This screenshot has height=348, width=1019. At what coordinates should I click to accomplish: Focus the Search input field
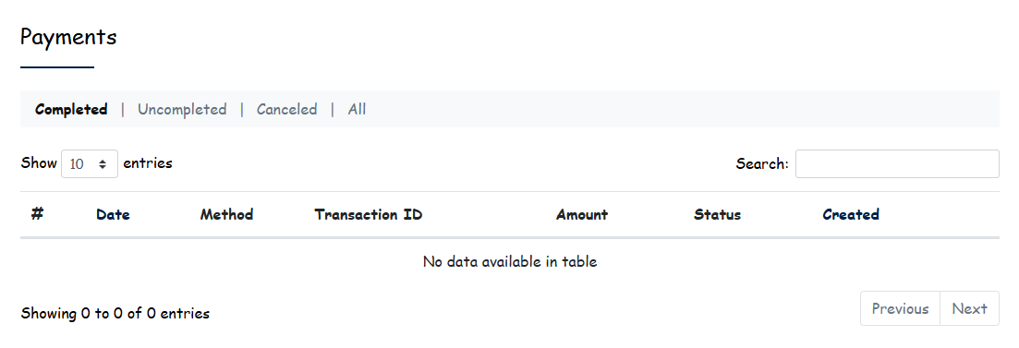tap(897, 163)
